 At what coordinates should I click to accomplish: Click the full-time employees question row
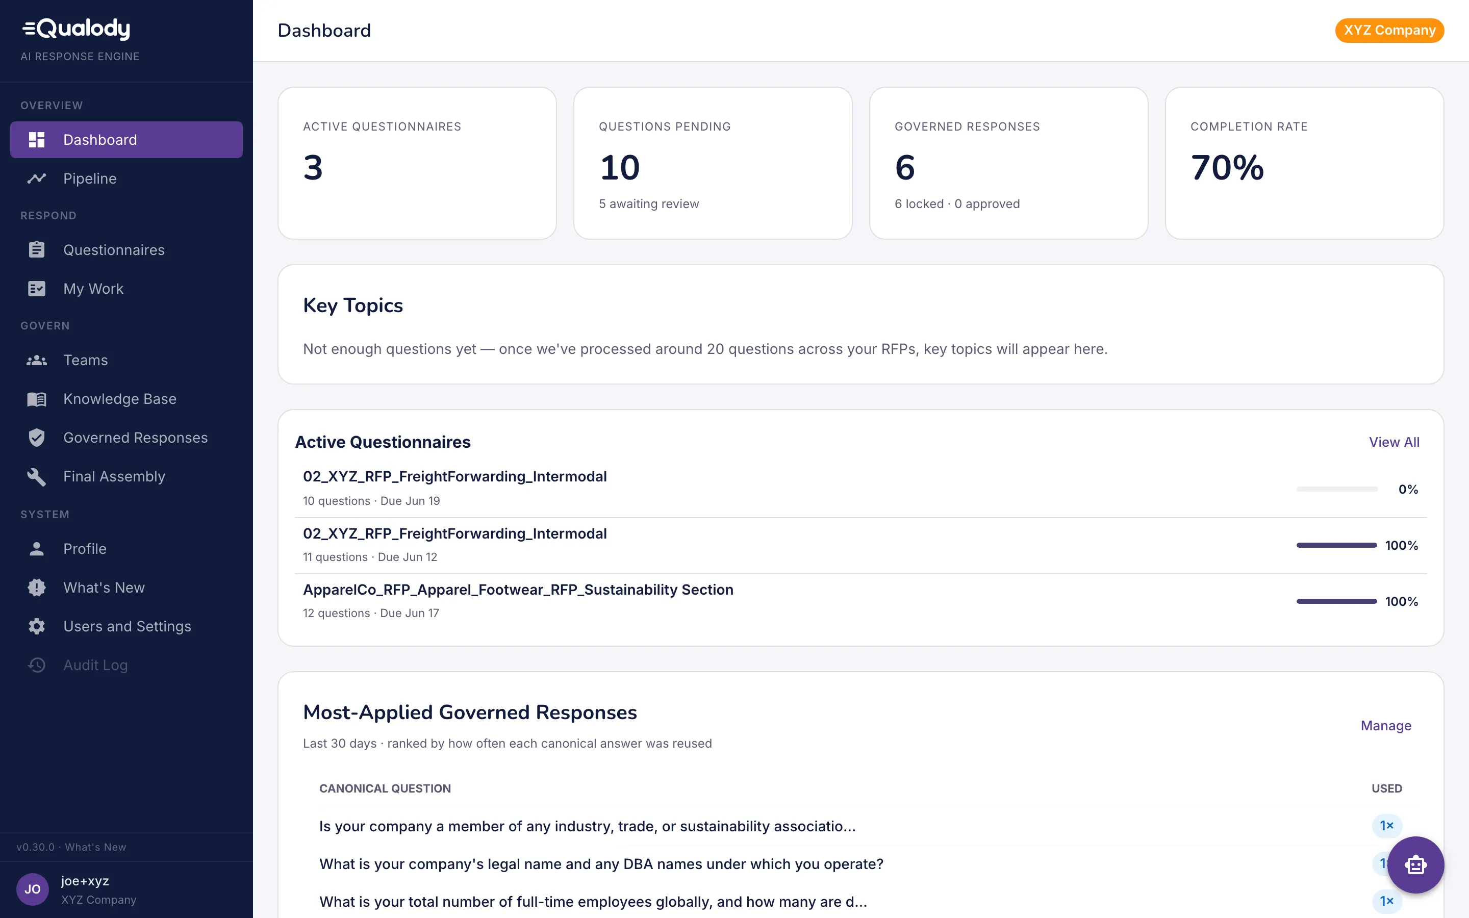point(860,902)
